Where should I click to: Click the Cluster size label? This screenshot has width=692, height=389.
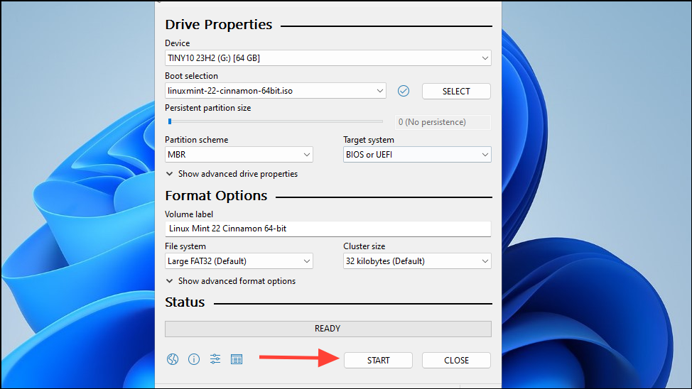364,246
